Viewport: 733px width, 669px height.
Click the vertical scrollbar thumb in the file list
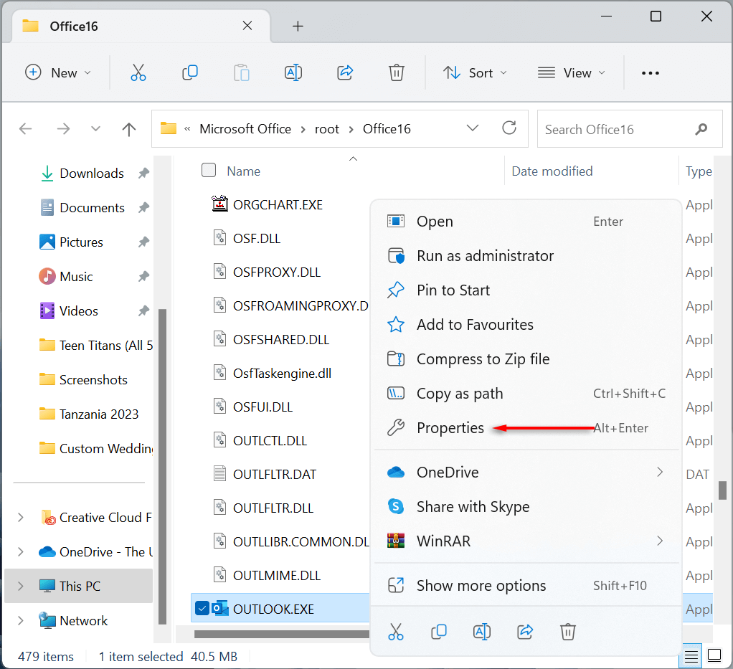(722, 490)
